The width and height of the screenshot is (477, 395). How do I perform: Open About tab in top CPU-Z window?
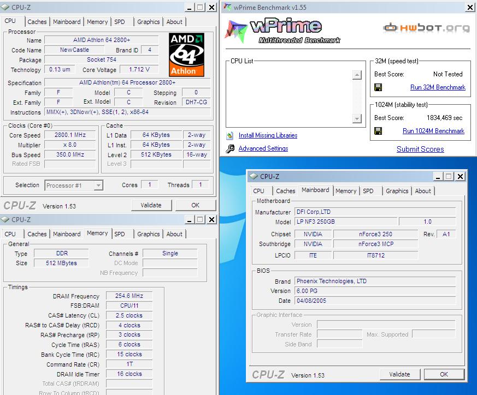coord(174,22)
